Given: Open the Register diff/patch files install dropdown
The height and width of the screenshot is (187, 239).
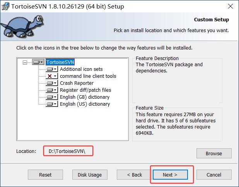Looking at the screenshot, I should click(52, 90).
